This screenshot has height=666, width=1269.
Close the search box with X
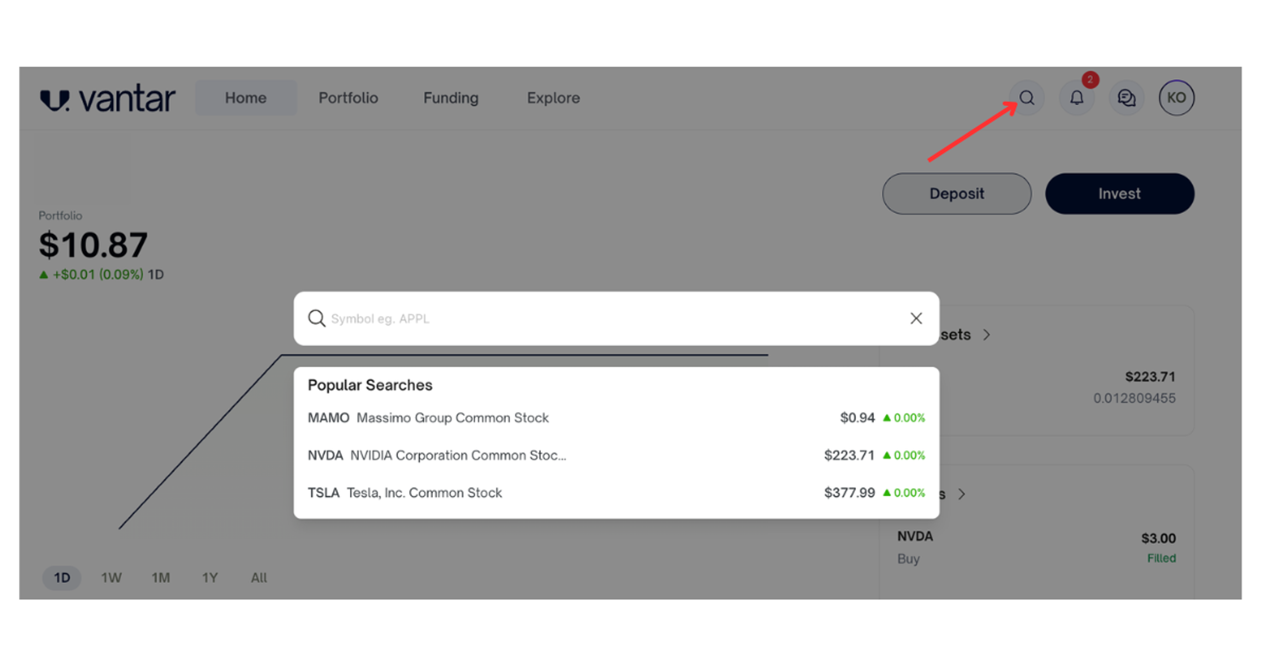point(916,318)
